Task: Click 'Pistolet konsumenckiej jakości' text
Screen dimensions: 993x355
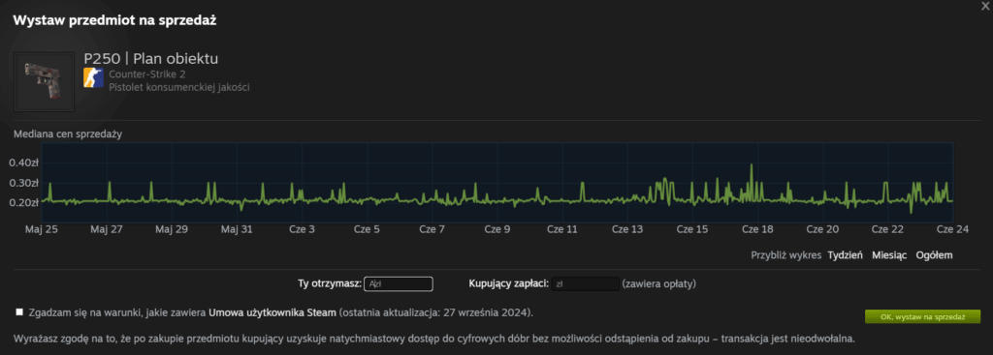Action: tap(179, 87)
